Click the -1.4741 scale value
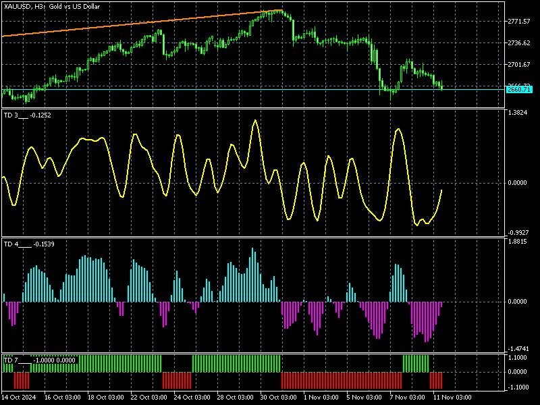 [517, 349]
